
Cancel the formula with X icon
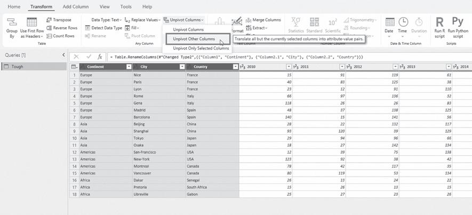pyautogui.click(x=76, y=57)
